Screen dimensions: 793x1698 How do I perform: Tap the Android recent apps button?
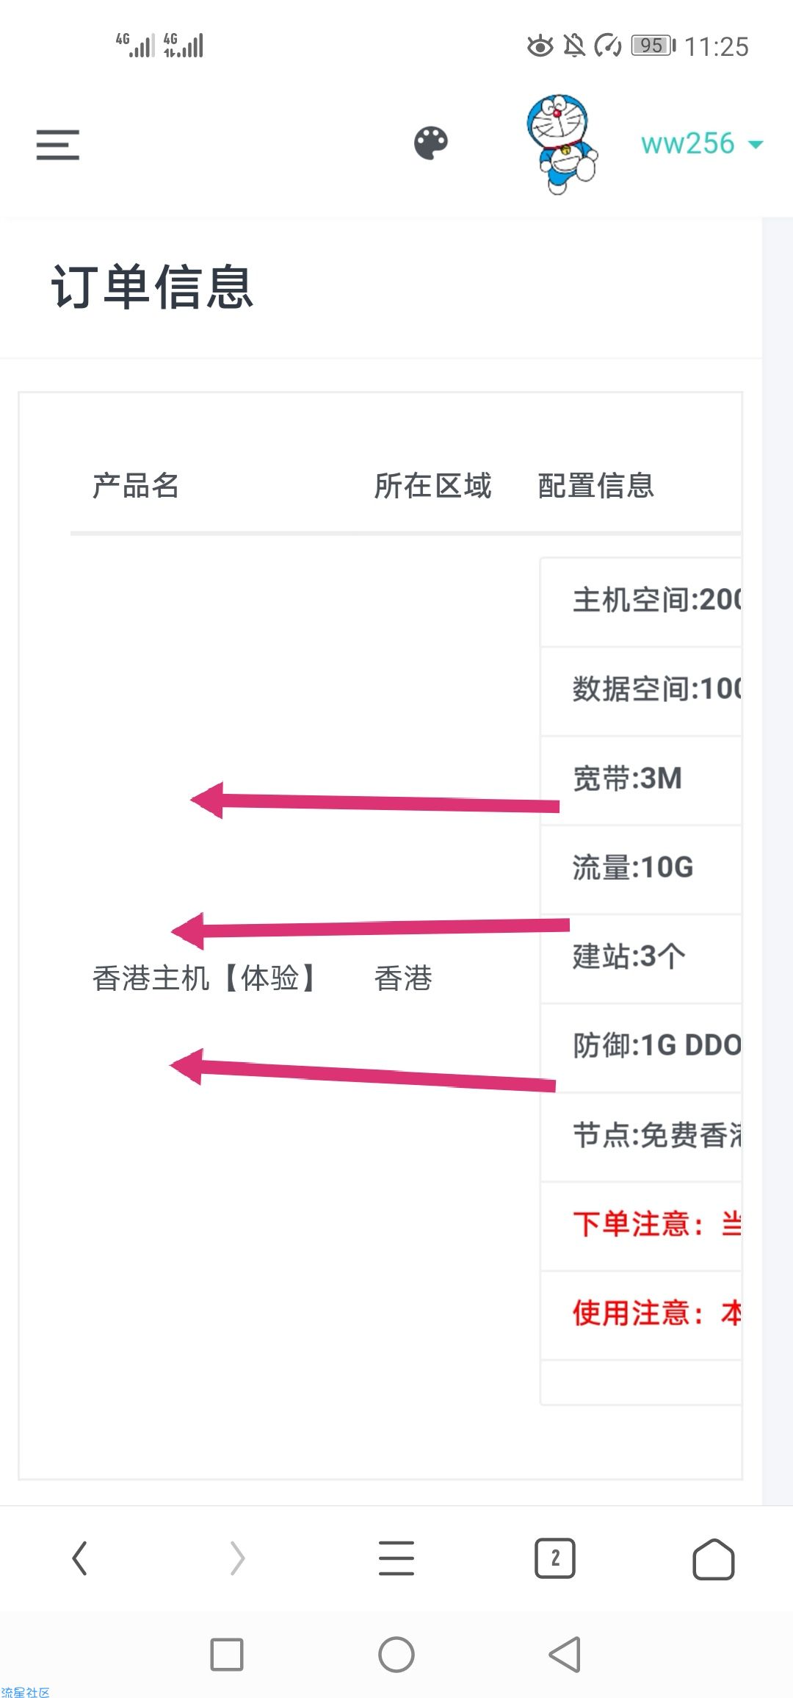pyautogui.click(x=227, y=1655)
